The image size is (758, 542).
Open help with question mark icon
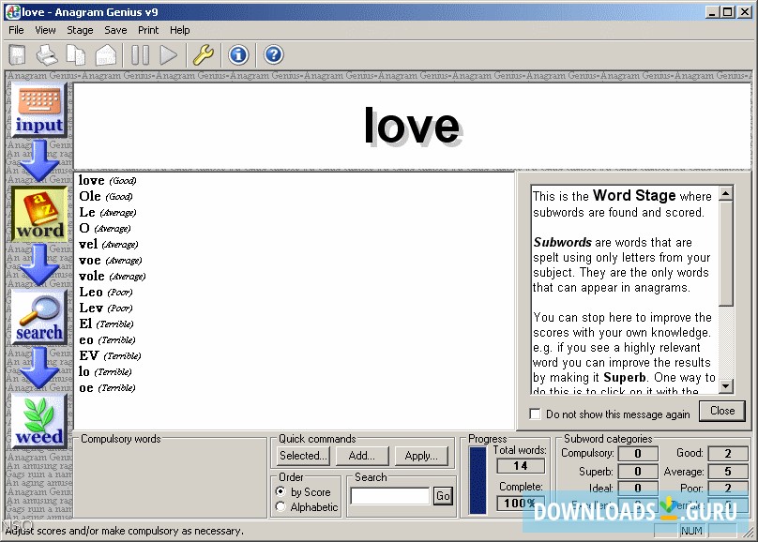point(273,55)
